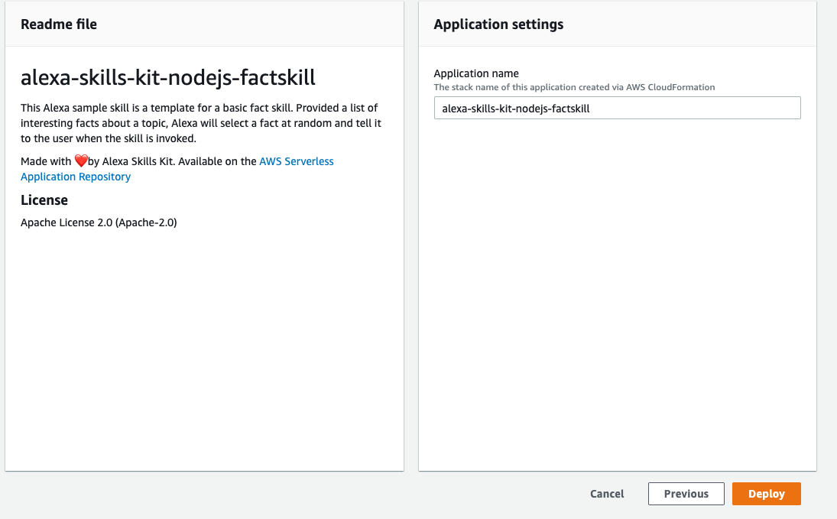837x519 pixels.
Task: Click the Application settings panel title
Action: pyautogui.click(x=498, y=24)
